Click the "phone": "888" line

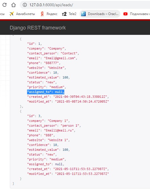coord(41,135)
